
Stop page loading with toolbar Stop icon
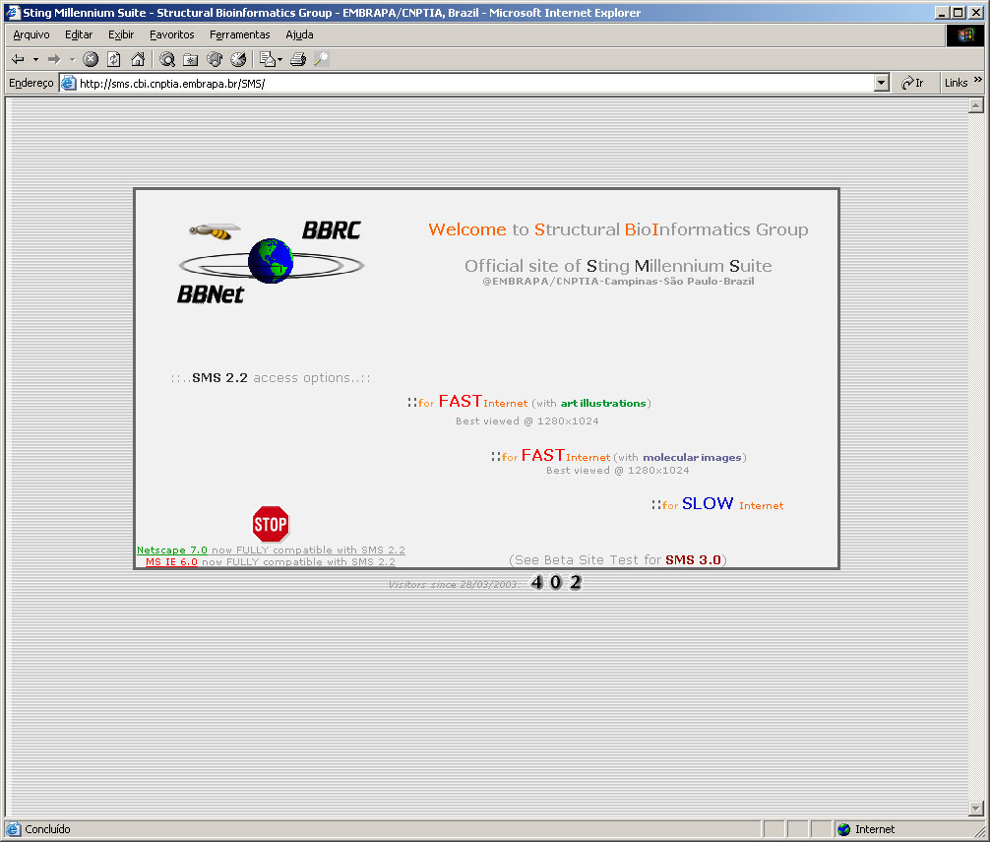click(91, 59)
